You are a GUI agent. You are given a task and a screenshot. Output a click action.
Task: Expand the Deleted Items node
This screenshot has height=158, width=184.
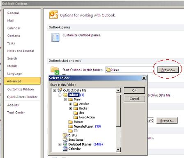coord(60,144)
